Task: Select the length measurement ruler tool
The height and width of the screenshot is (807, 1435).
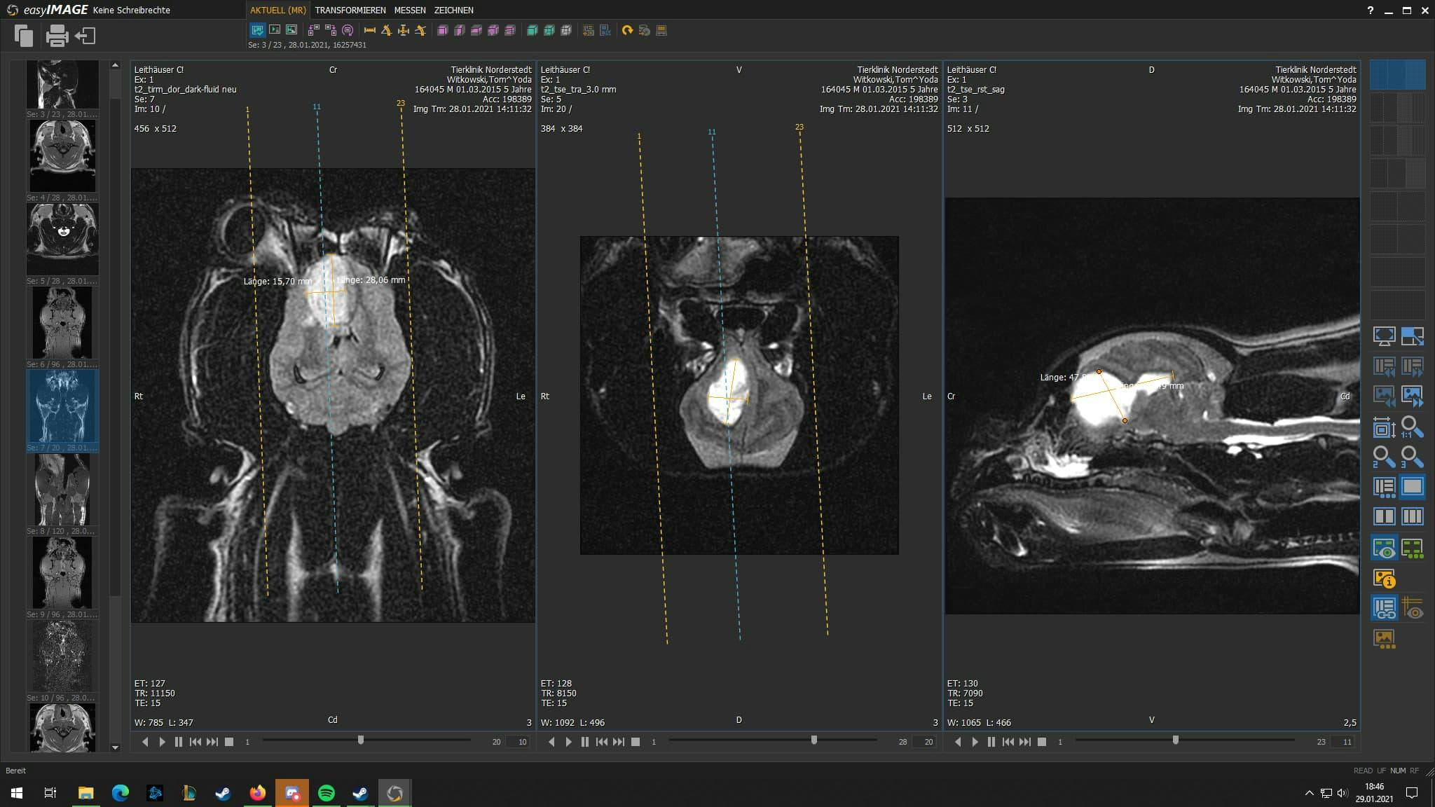Action: click(369, 30)
